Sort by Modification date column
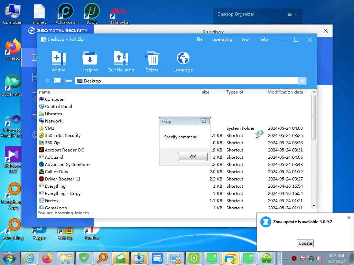 (285, 92)
